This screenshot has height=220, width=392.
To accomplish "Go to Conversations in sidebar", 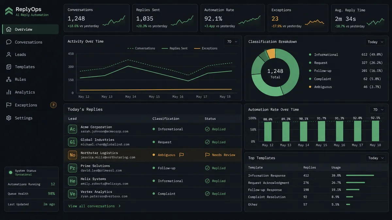I will click(x=30, y=42).
